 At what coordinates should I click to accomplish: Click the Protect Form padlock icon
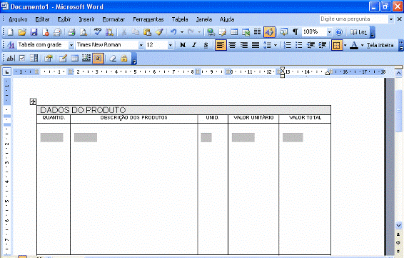(124, 59)
